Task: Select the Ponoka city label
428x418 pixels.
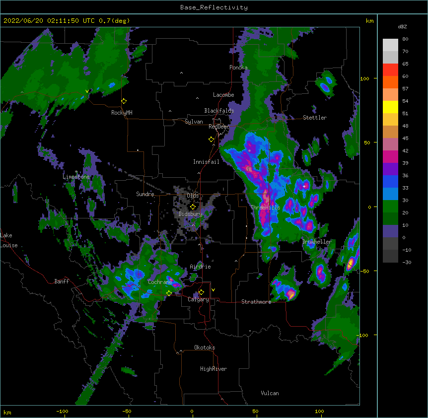Action: click(238, 68)
